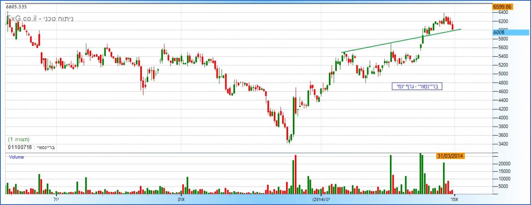Screen dimensions: 531x205
Task: Click the orange 6599.86 price label
Action: tap(502, 7)
